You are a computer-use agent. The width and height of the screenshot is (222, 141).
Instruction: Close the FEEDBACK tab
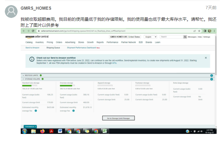tap(35, 127)
